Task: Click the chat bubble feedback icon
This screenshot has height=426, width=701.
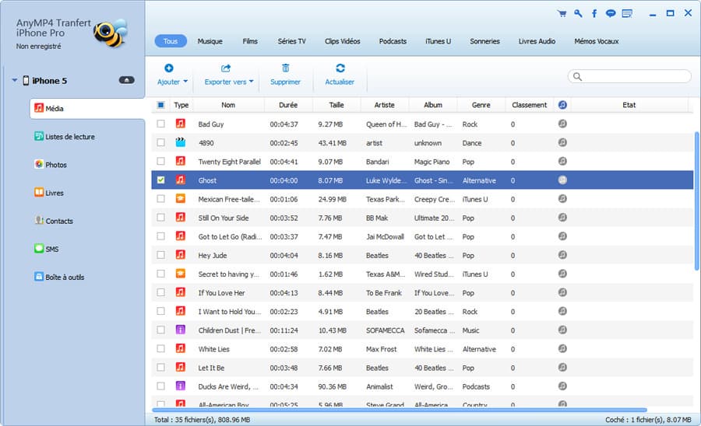Action: (x=610, y=13)
